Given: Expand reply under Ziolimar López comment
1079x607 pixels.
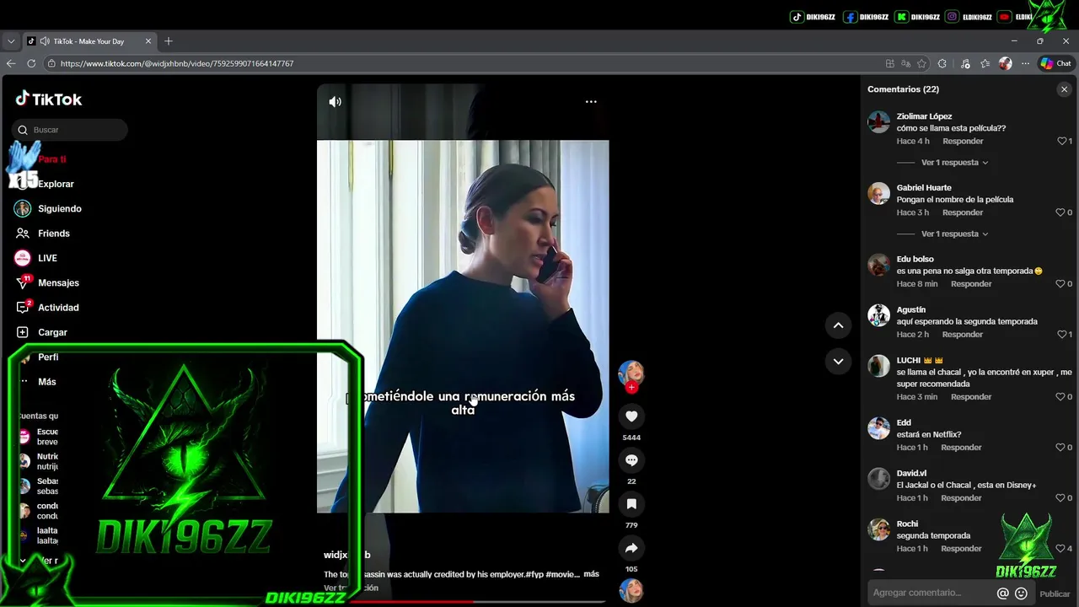Looking at the screenshot, I should point(954,163).
